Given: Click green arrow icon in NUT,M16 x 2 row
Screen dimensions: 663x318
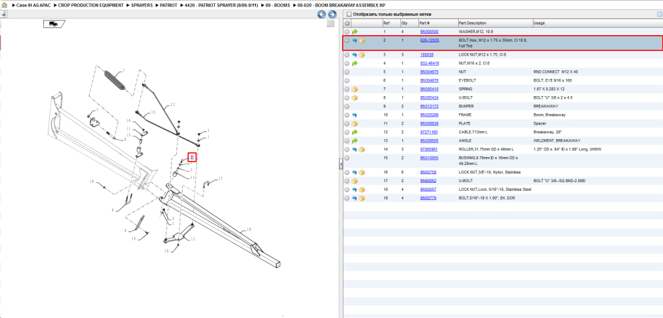Looking at the screenshot, I should [355, 64].
